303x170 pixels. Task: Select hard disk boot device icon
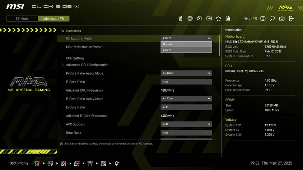[37, 163]
